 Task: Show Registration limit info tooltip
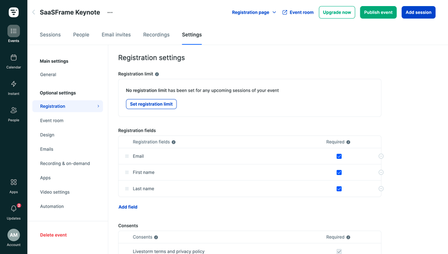tap(157, 74)
